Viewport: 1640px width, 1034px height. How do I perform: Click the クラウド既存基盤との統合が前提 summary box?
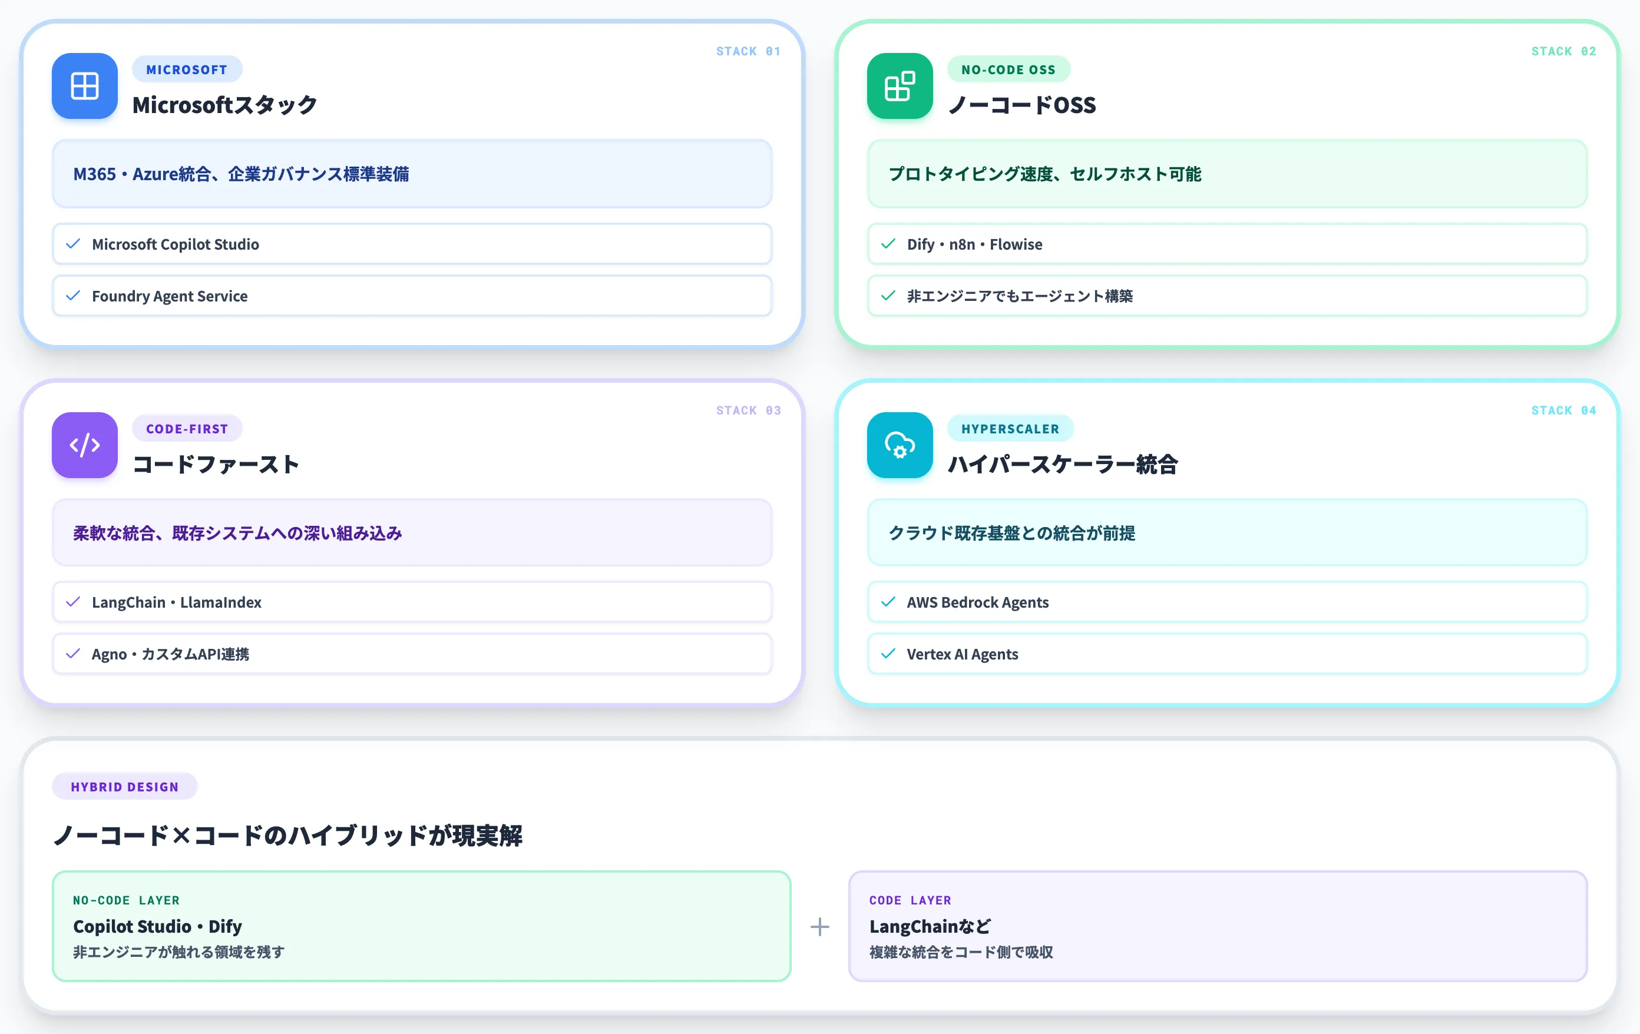(x=1227, y=532)
